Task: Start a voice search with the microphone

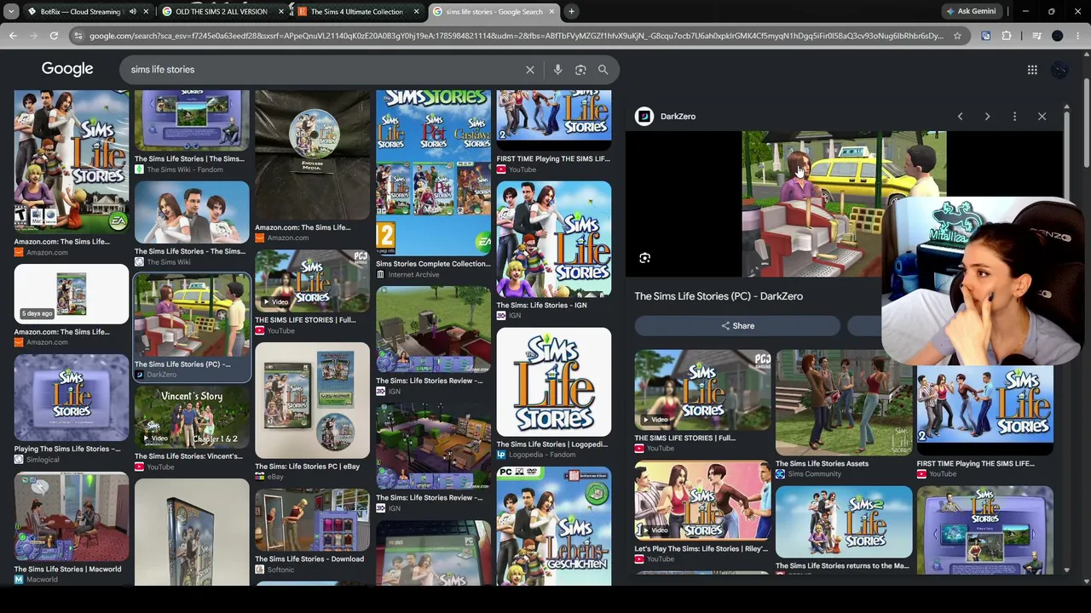Action: (557, 70)
